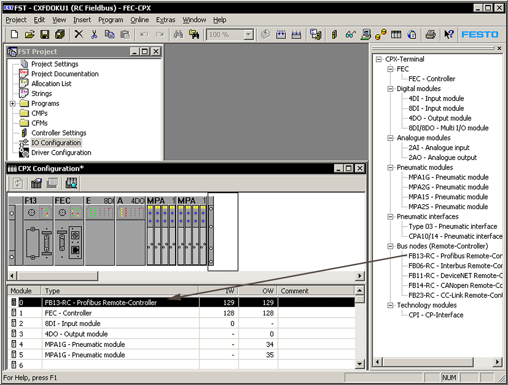Select 2AO - Analogue output in catalog
The height and width of the screenshot is (385, 508).
tap(443, 158)
